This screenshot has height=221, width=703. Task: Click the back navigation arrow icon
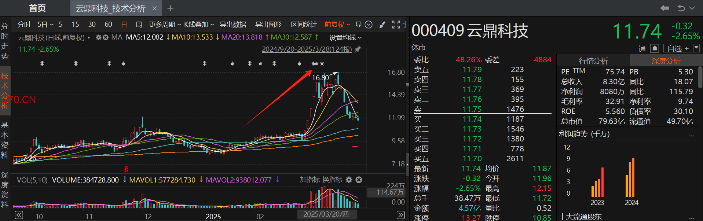point(664,8)
